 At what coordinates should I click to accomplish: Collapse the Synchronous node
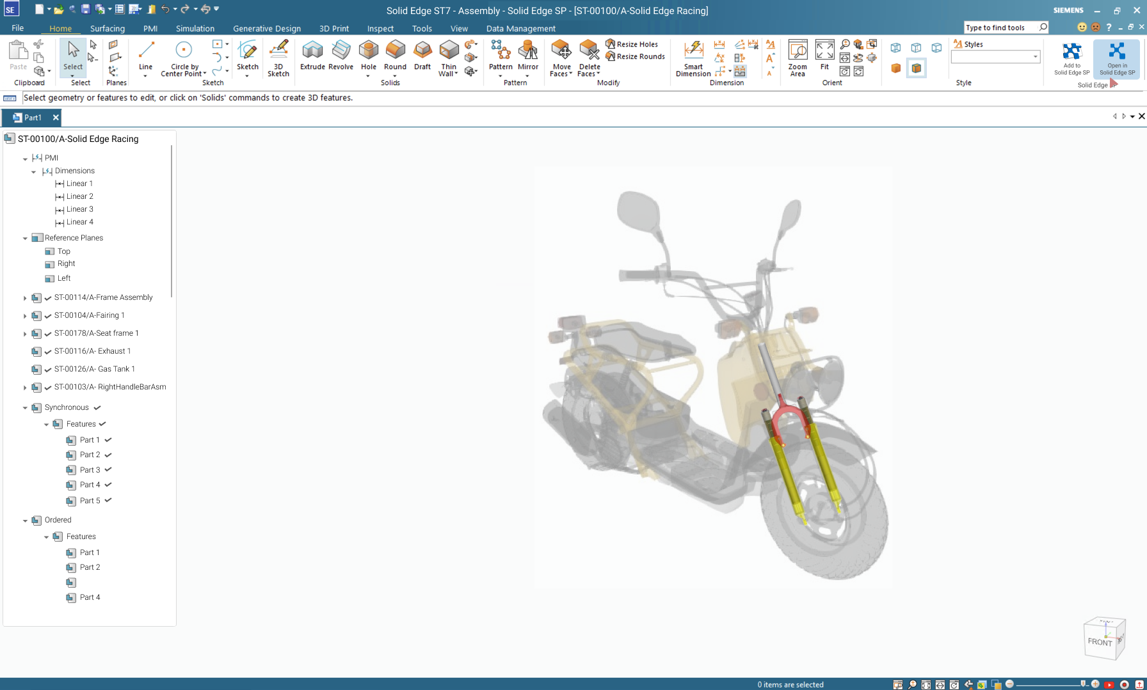(x=26, y=408)
